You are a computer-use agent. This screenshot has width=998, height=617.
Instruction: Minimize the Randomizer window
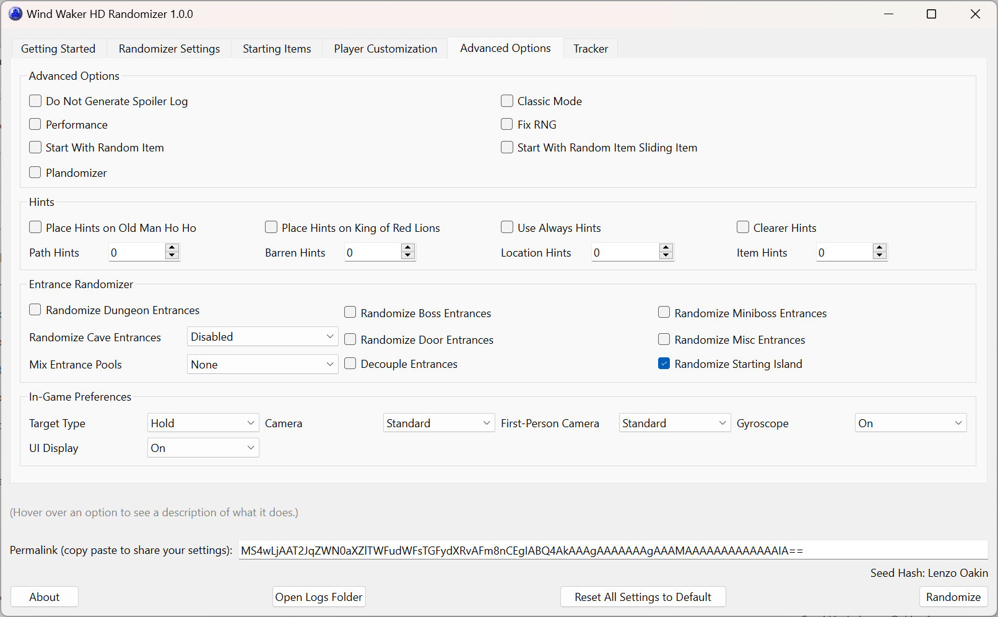(889, 14)
